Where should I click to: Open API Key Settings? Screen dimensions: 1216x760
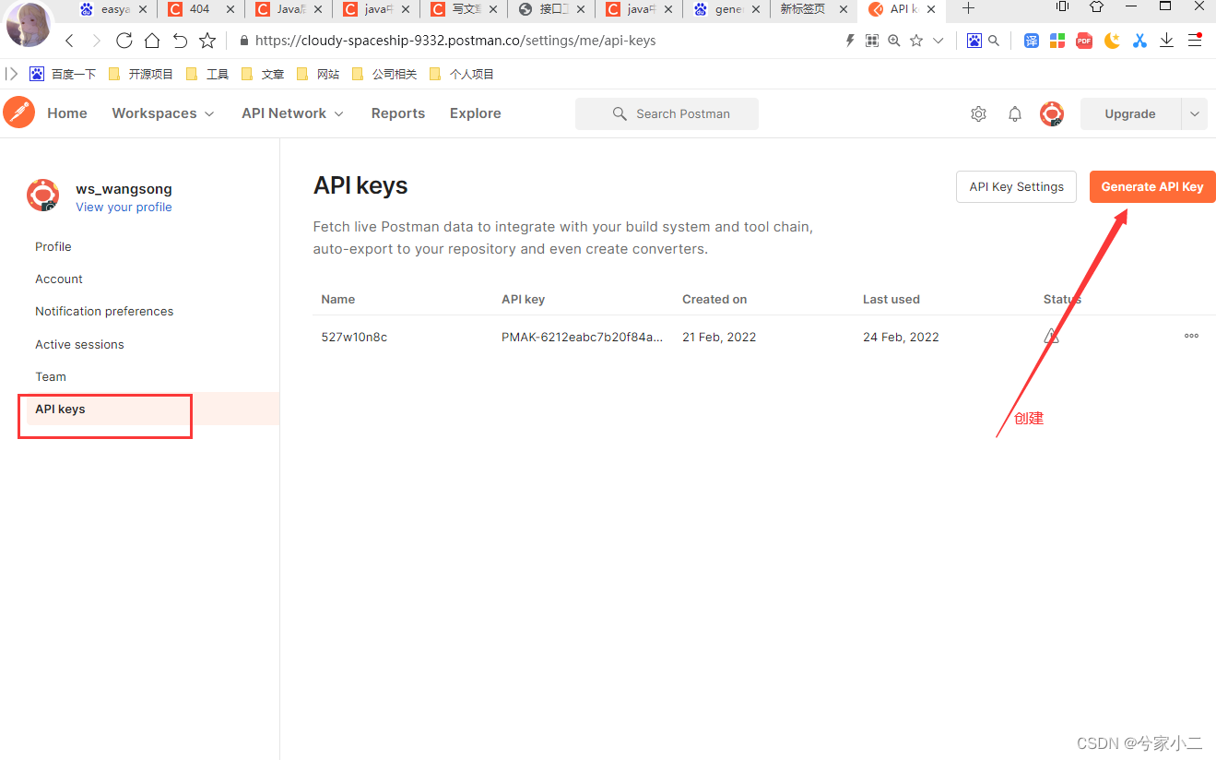click(x=1016, y=186)
